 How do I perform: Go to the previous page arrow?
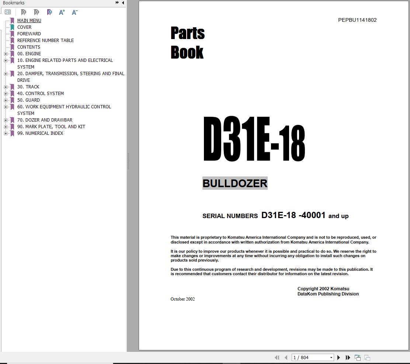(x=286, y=357)
